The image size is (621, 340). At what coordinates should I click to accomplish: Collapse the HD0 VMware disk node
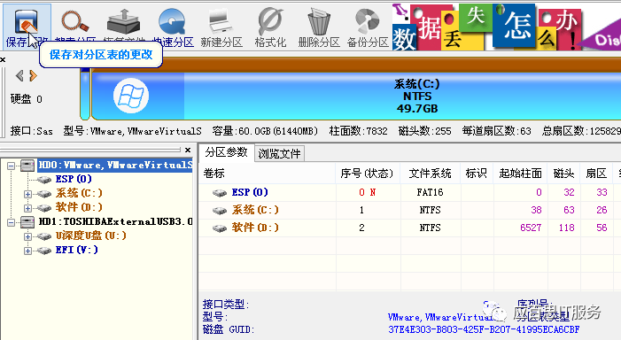(x=12, y=166)
